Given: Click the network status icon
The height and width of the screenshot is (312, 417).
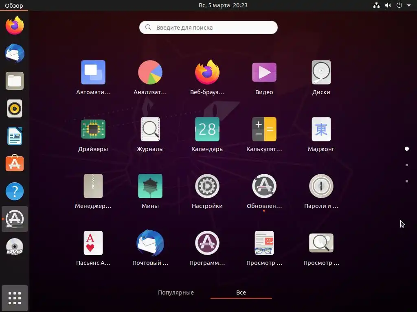Looking at the screenshot, I should pyautogui.click(x=376, y=5).
